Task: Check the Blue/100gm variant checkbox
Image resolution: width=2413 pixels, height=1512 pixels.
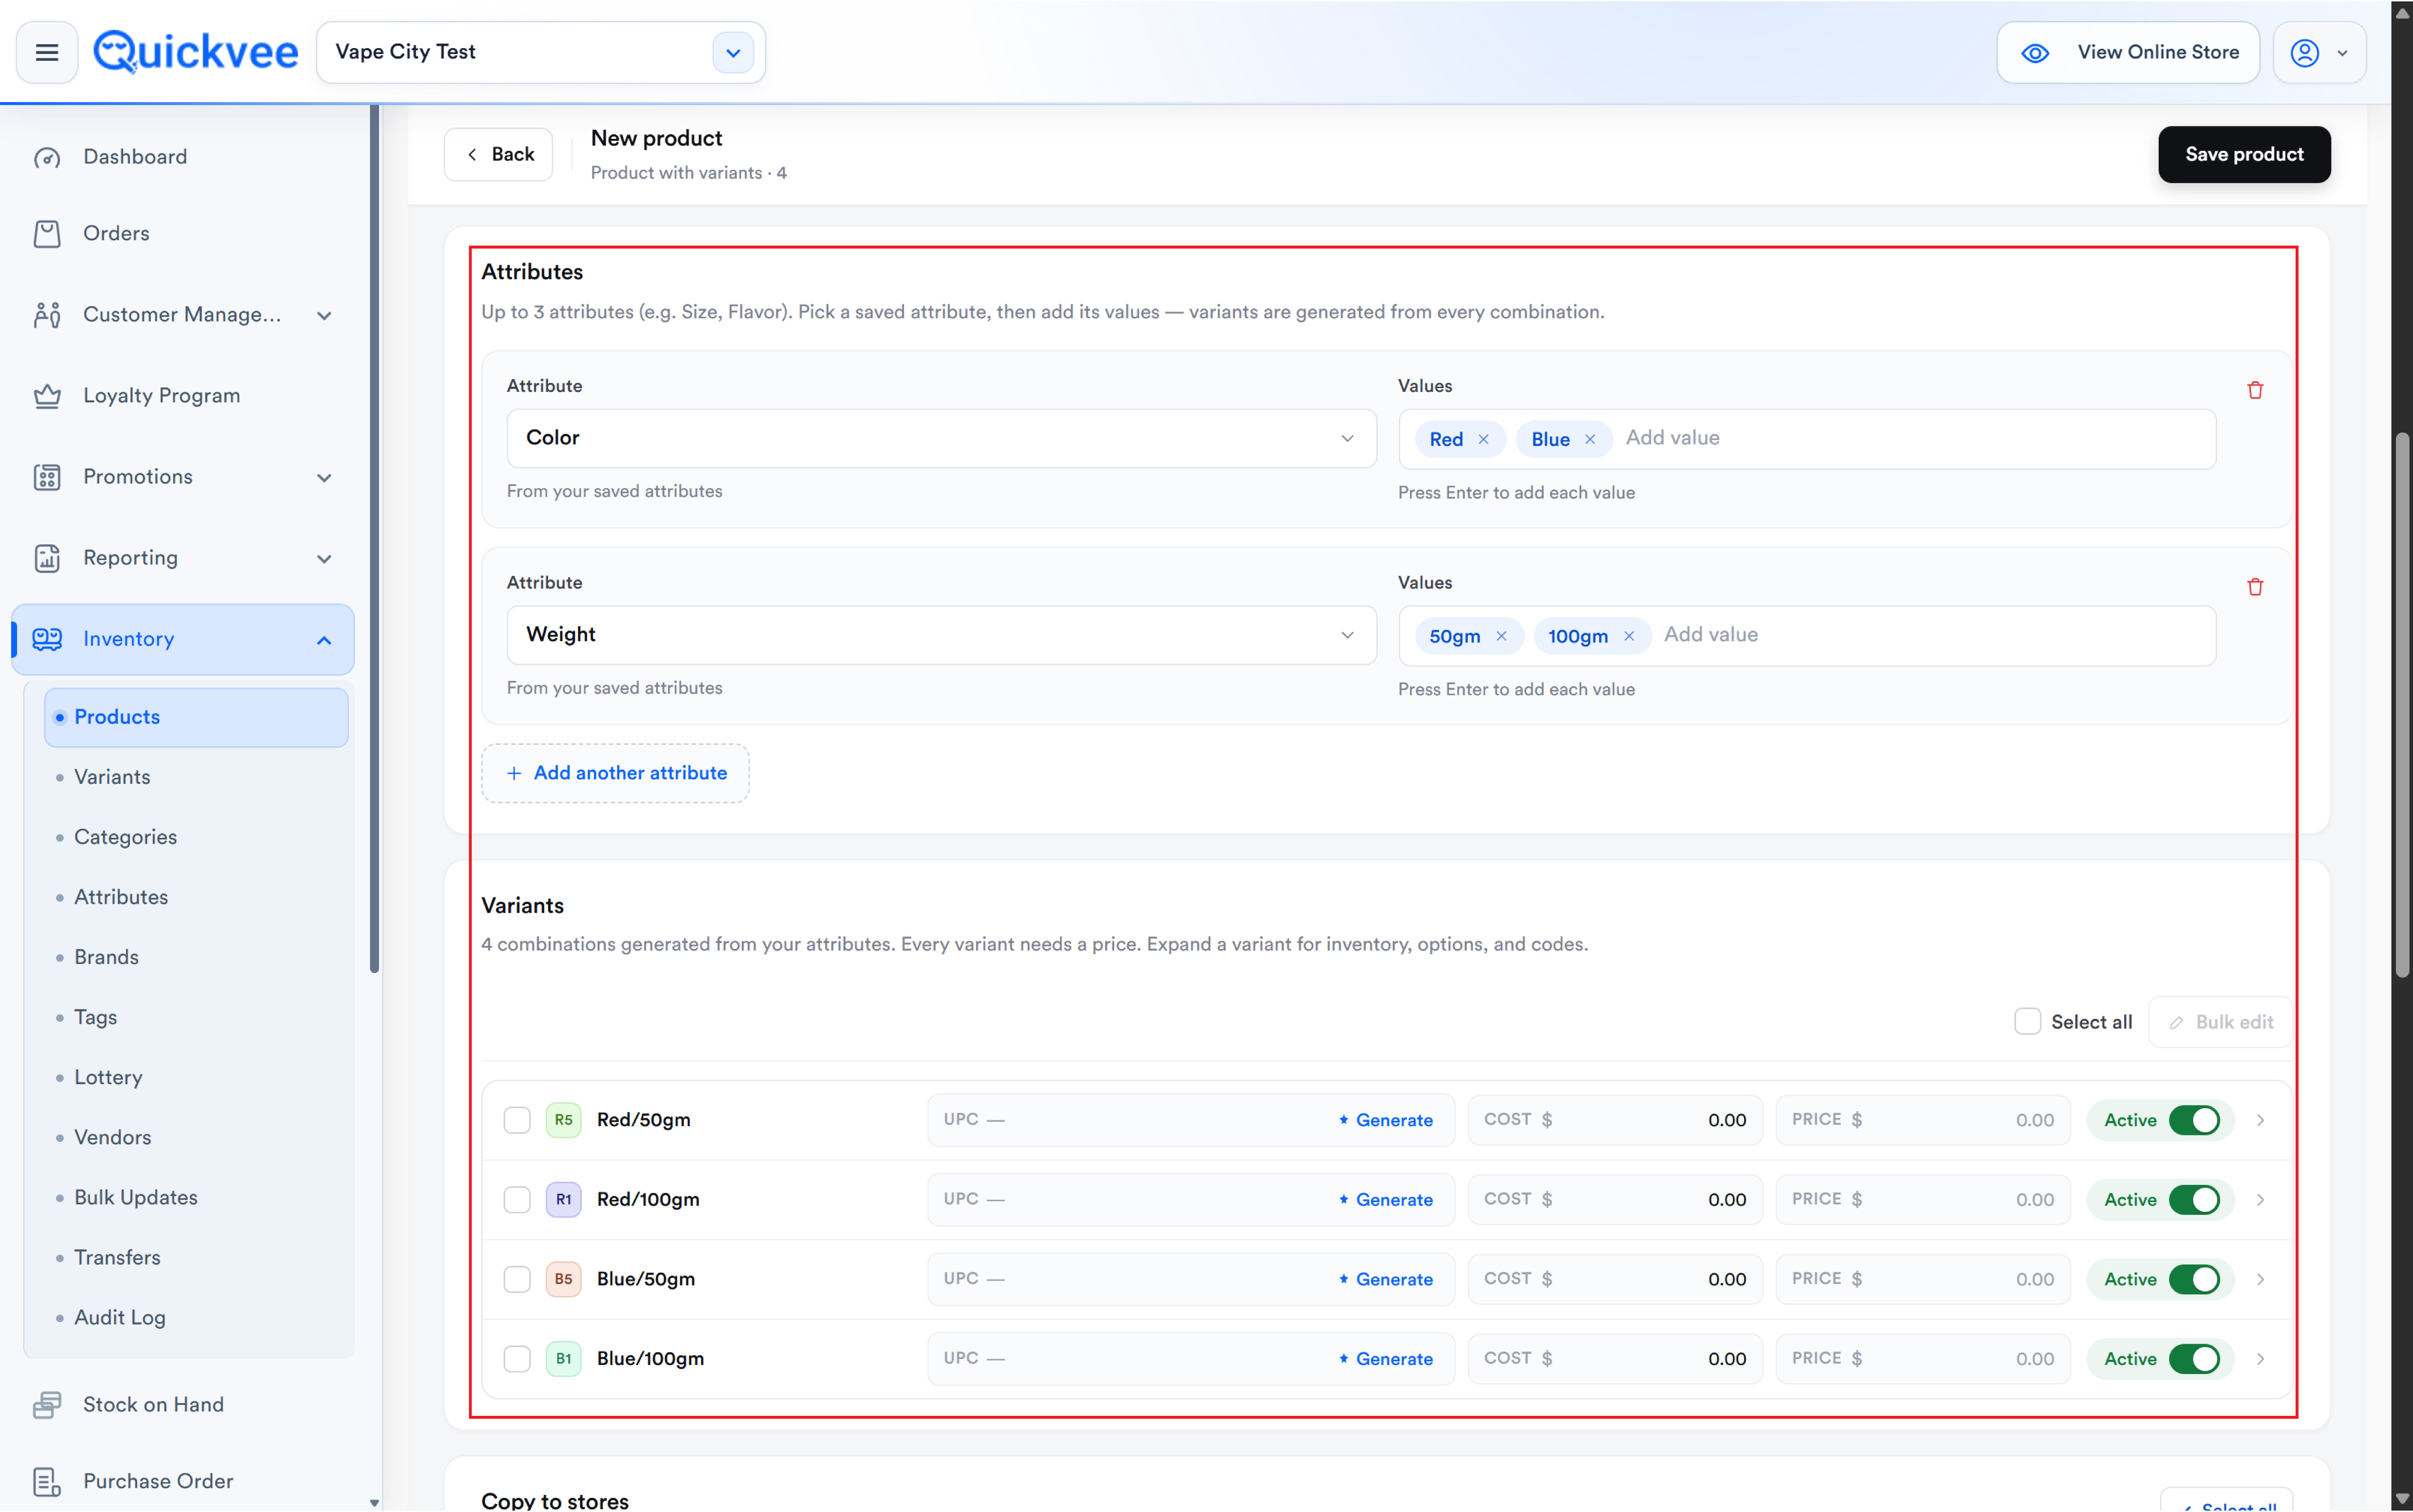Action: click(517, 1359)
